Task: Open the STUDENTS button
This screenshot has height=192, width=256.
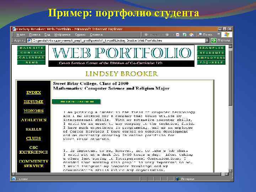Action: tap(211, 53)
